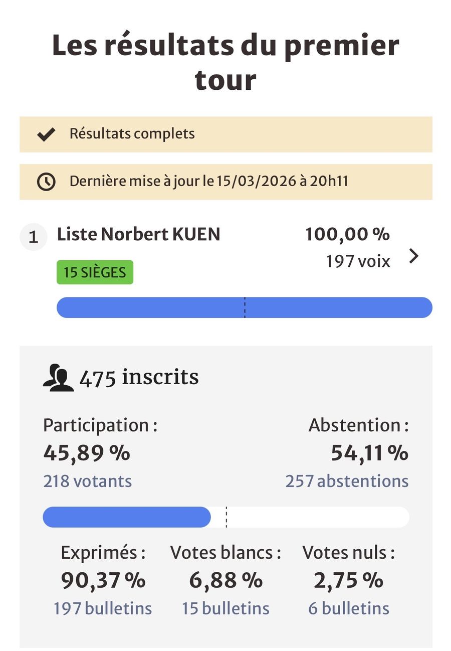Open the Liste Norbert KUEN entry
This screenshot has width=451, height=651.
click(139, 235)
